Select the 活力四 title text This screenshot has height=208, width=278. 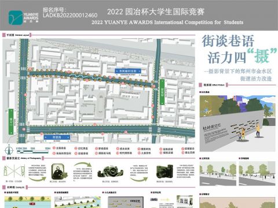point(227,57)
